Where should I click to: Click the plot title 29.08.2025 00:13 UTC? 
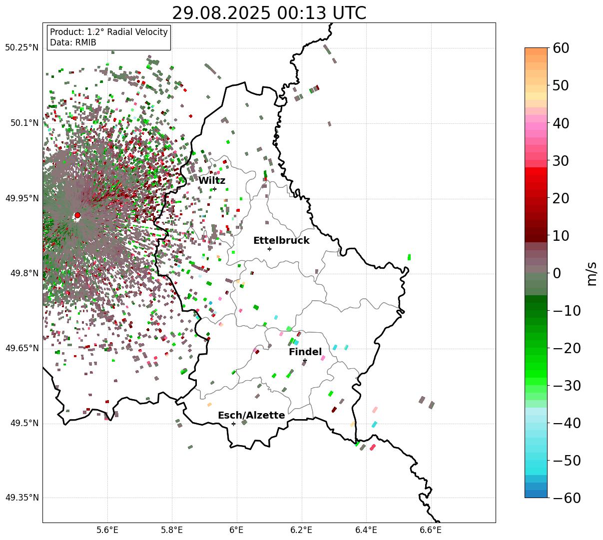point(269,13)
